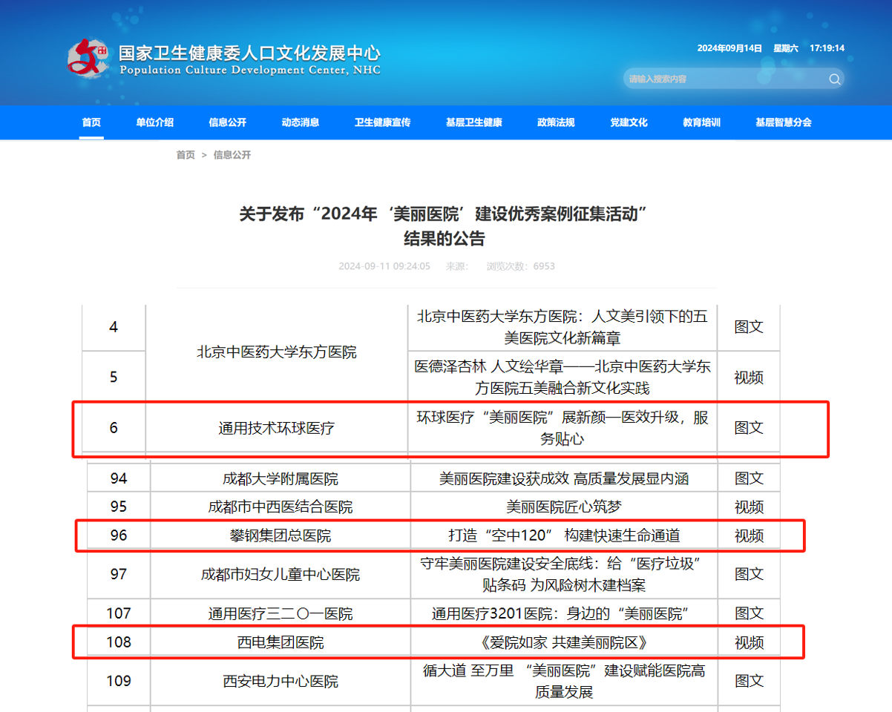Click the 西电集团医院 cell
Image resolution: width=892 pixels, height=712 pixels.
[x=280, y=642]
